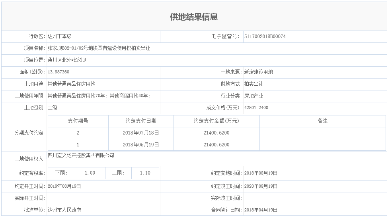Select area value 13.987360

pos(58,72)
